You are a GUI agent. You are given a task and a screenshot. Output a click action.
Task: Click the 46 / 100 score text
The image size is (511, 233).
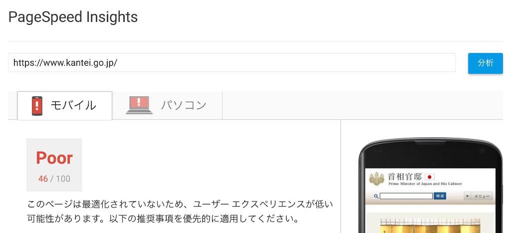54,179
